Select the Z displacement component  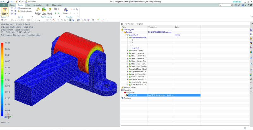pyautogui.click(x=132, y=45)
